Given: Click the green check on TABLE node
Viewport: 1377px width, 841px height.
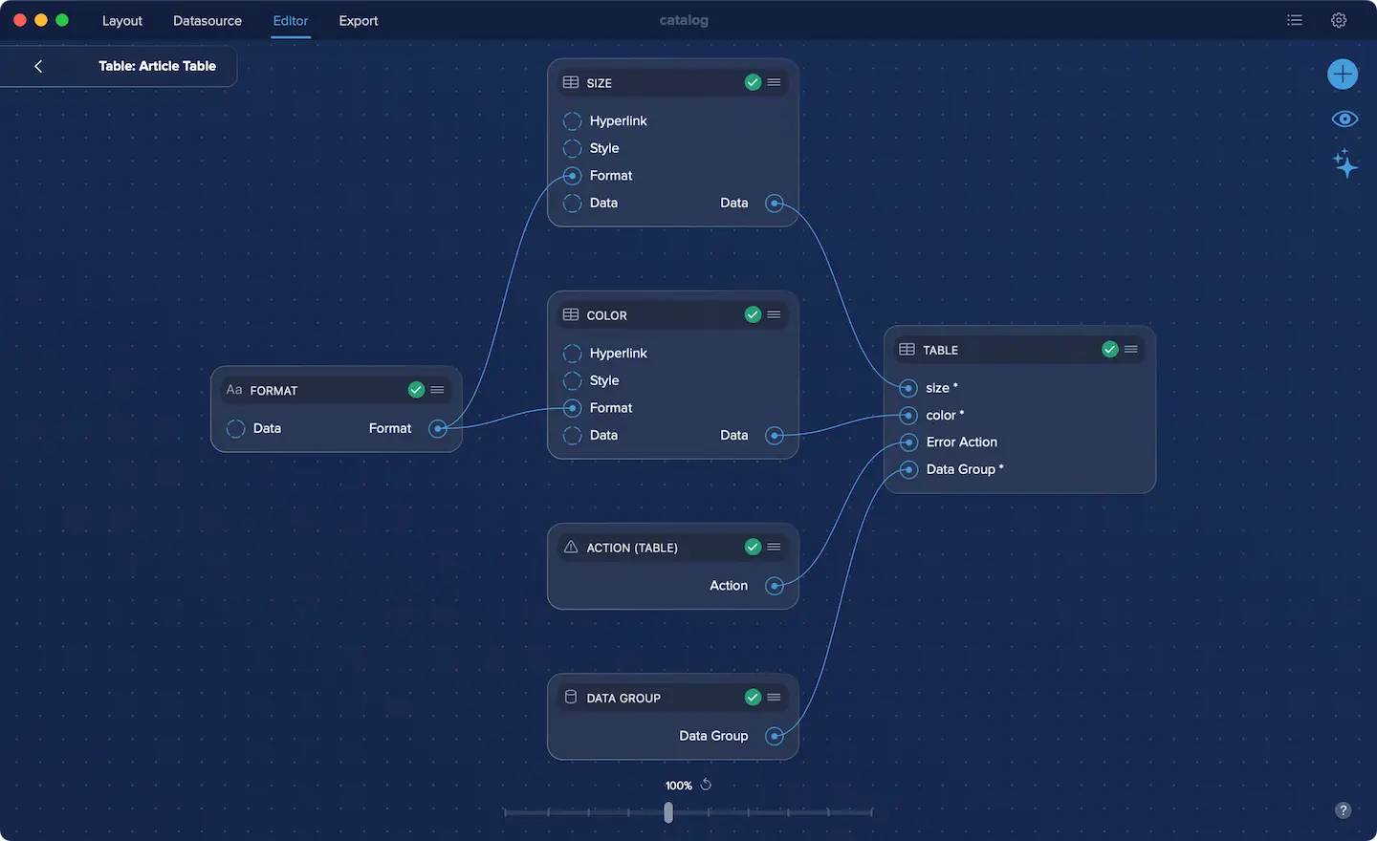Looking at the screenshot, I should pos(1110,349).
